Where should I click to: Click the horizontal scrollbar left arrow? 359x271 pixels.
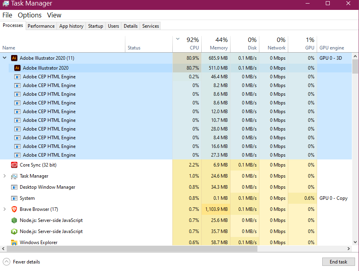pyautogui.click(x=3, y=248)
